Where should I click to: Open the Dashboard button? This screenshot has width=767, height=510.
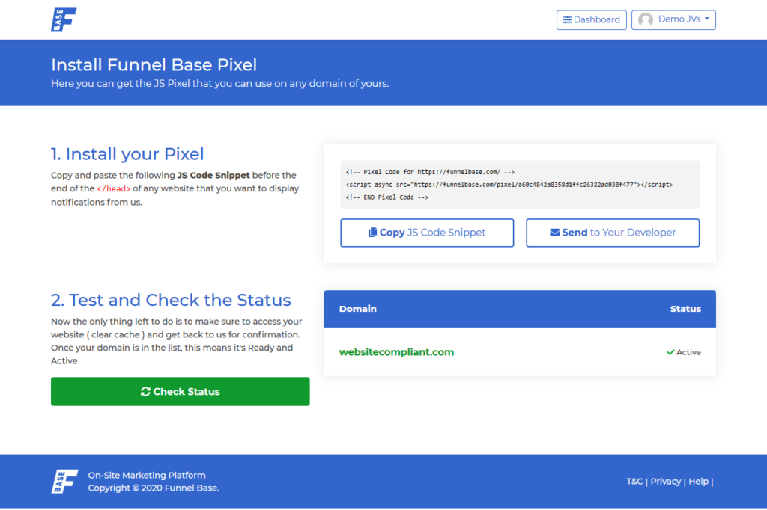(592, 20)
